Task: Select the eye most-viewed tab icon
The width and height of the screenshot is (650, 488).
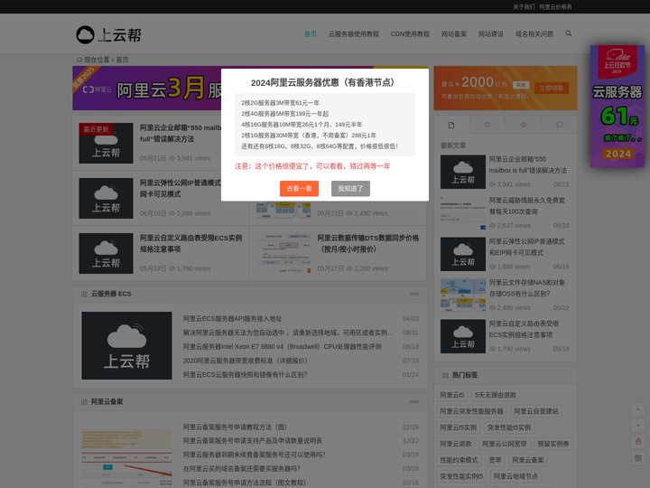Action: [523, 125]
